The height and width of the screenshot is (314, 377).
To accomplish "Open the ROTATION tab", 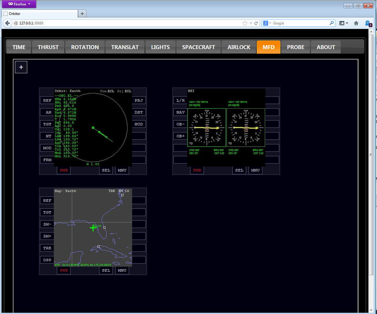I will pyautogui.click(x=85, y=47).
